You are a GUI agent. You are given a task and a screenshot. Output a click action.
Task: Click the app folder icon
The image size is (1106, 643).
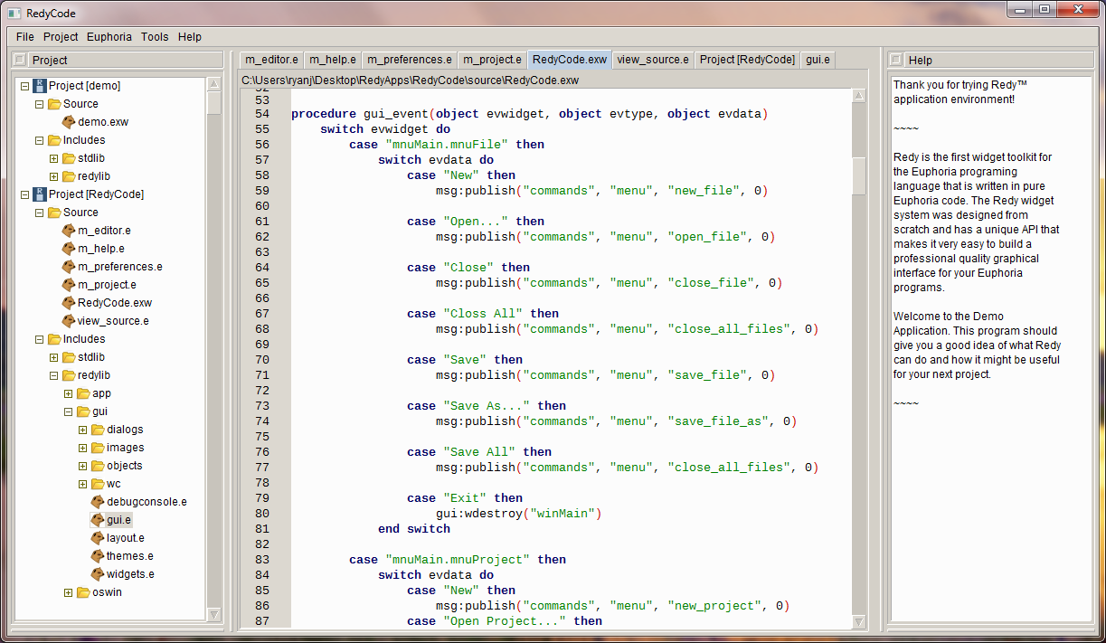(83, 393)
